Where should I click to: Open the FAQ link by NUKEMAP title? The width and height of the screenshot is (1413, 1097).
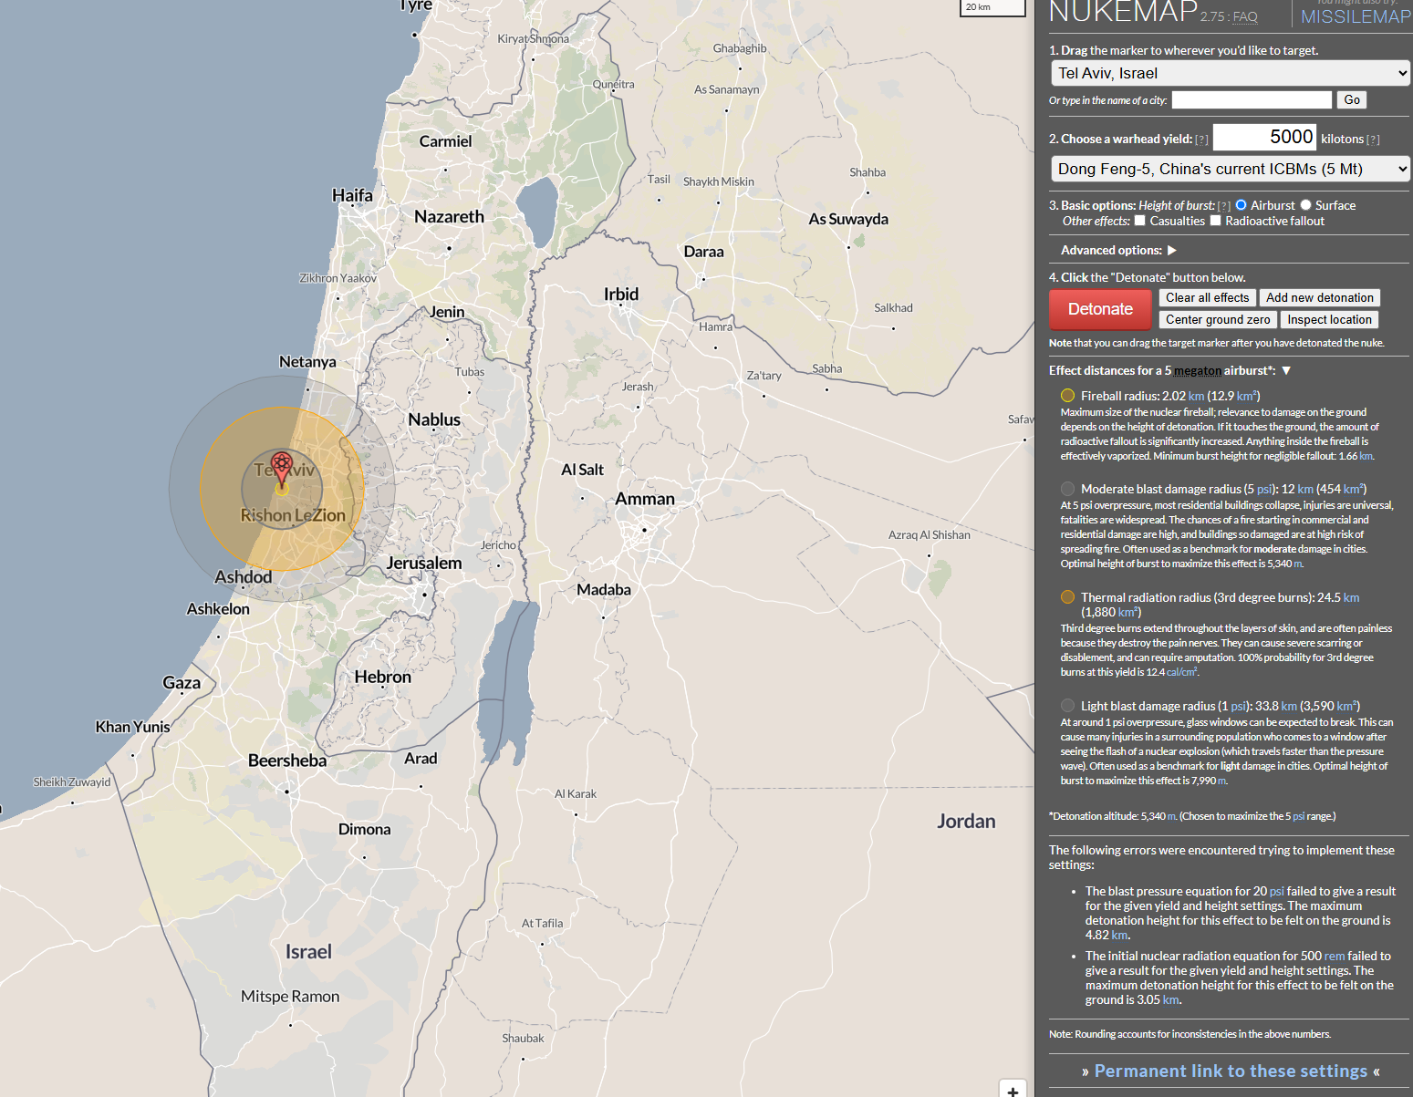click(1245, 16)
